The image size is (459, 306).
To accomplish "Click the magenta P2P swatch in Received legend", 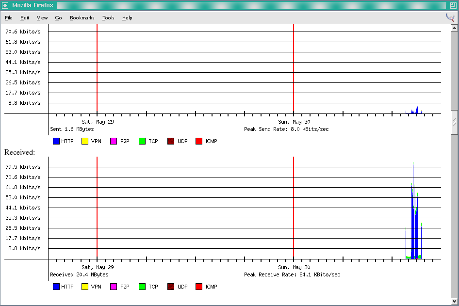I will [114, 287].
